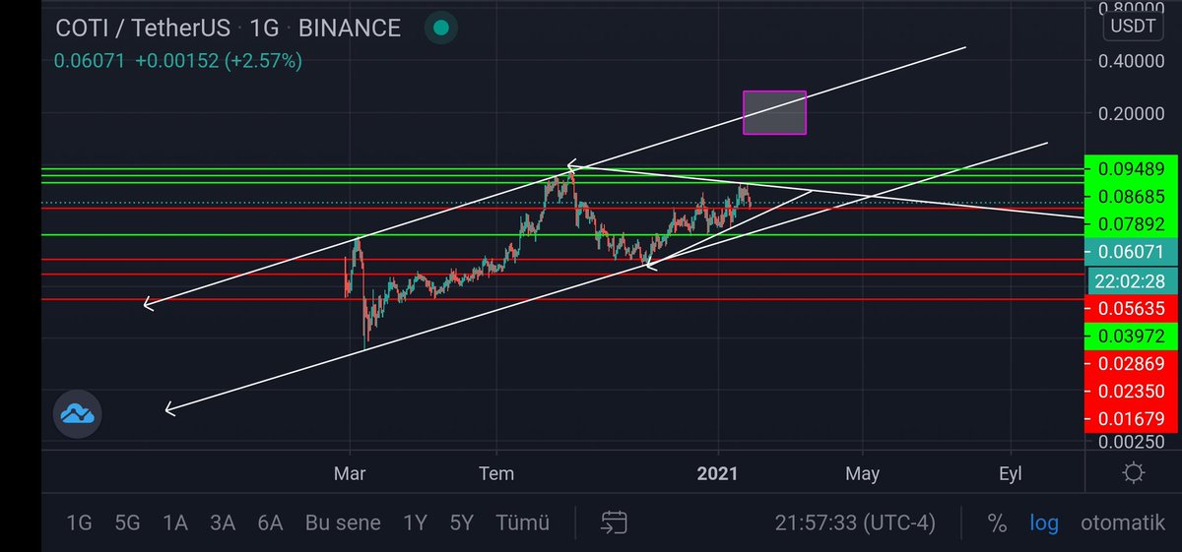
Task: Select the 6A time range
Action: coord(271,522)
